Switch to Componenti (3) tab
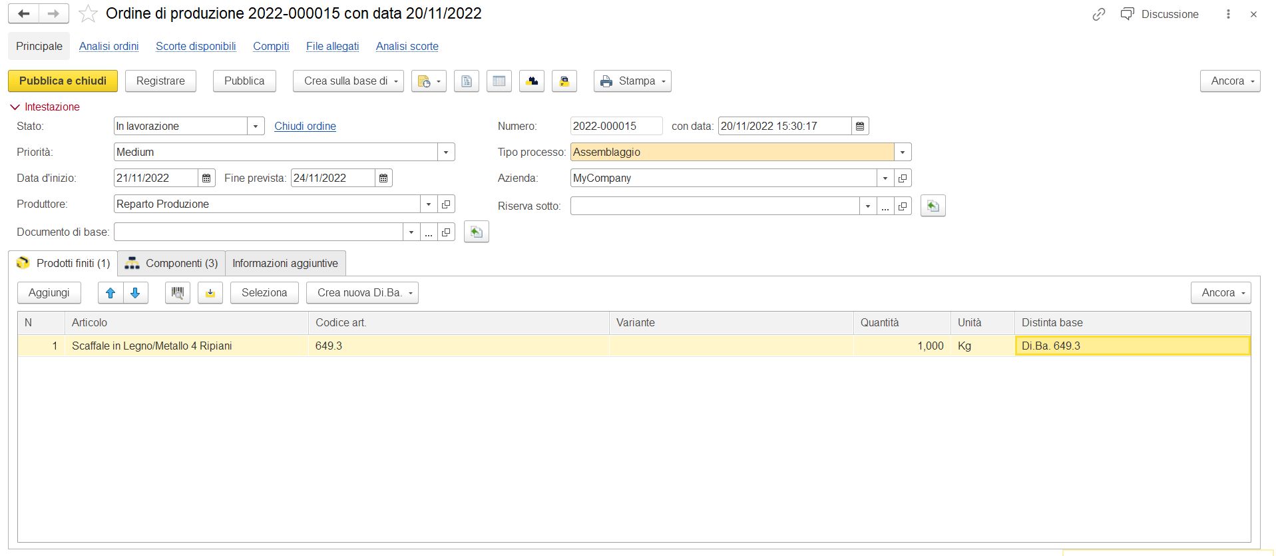 pyautogui.click(x=172, y=263)
